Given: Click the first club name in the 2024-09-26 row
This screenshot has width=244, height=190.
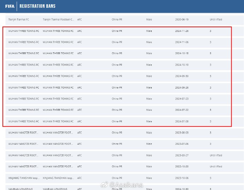Looking at the screenshot, I should point(24,88).
